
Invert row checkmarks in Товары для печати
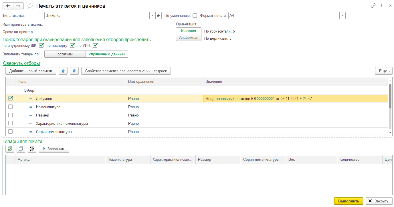[x=32, y=149]
